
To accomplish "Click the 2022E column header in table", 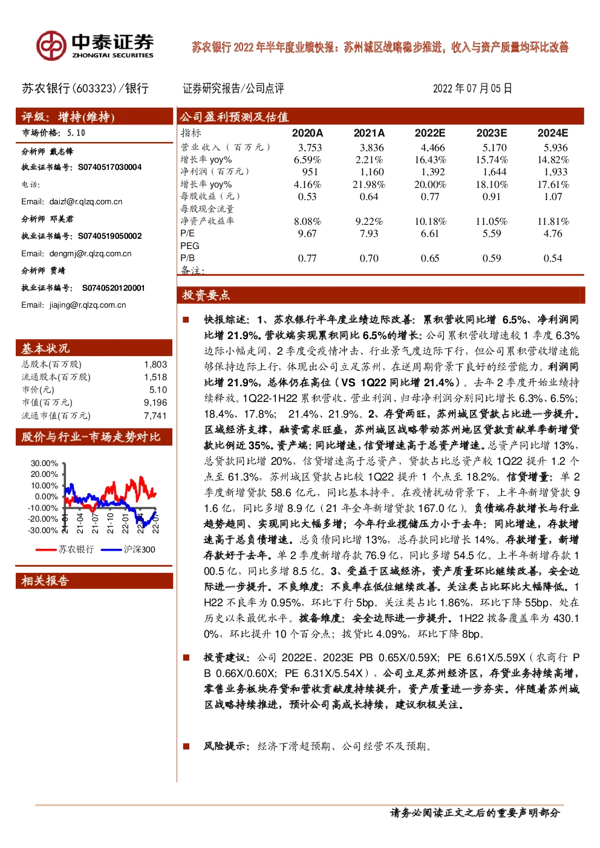I will click(x=430, y=133).
